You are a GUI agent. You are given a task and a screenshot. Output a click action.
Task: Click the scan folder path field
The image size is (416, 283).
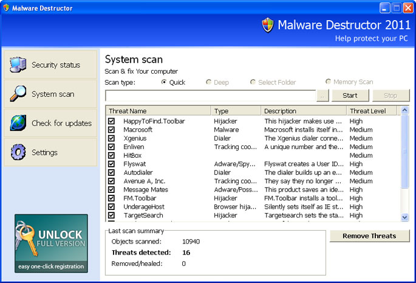pyautogui.click(x=210, y=96)
